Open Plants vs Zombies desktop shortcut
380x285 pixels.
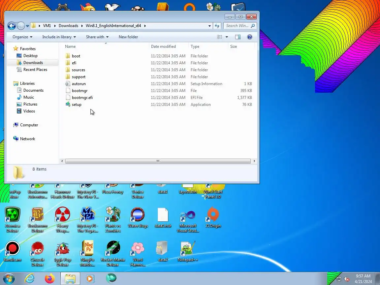[113, 220]
